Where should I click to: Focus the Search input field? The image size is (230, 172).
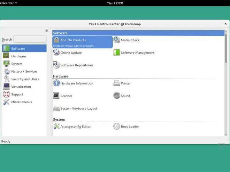(30, 39)
